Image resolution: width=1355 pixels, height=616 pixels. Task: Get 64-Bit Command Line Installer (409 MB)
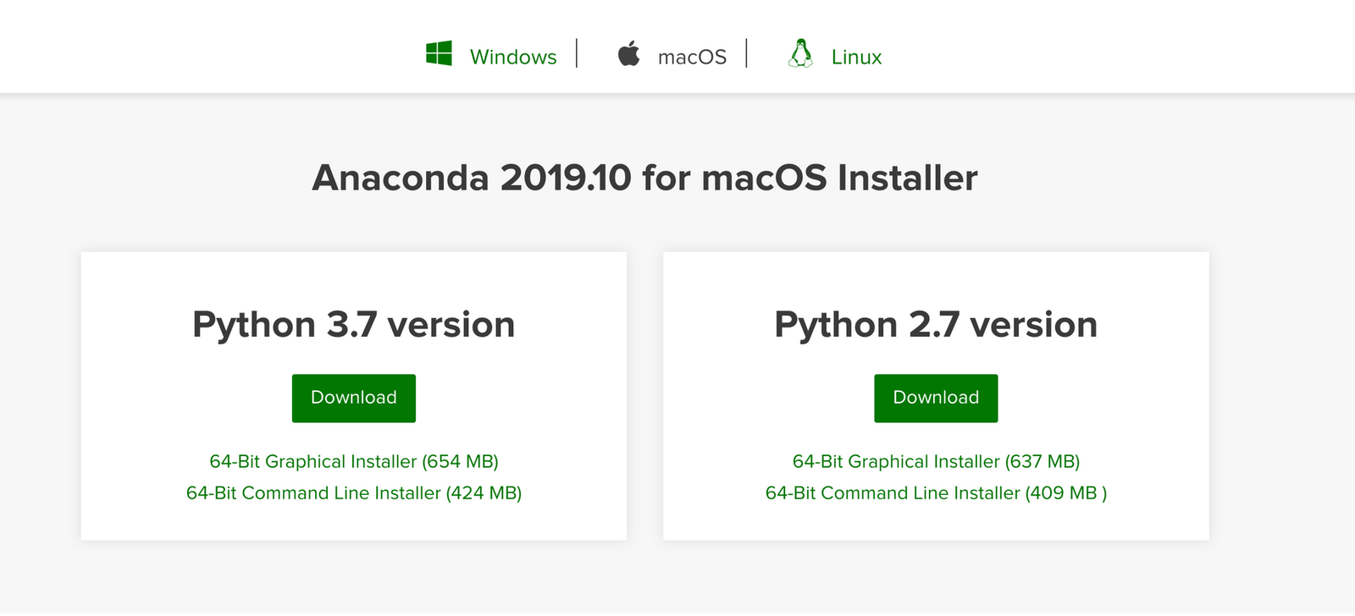pyautogui.click(x=936, y=492)
